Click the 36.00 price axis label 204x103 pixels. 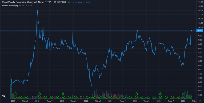click(200, 95)
